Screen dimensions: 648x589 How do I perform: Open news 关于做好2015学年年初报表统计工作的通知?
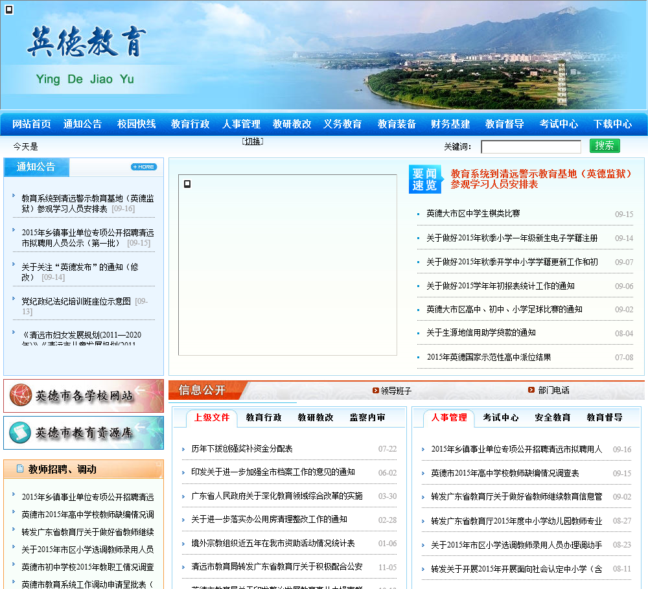click(500, 286)
